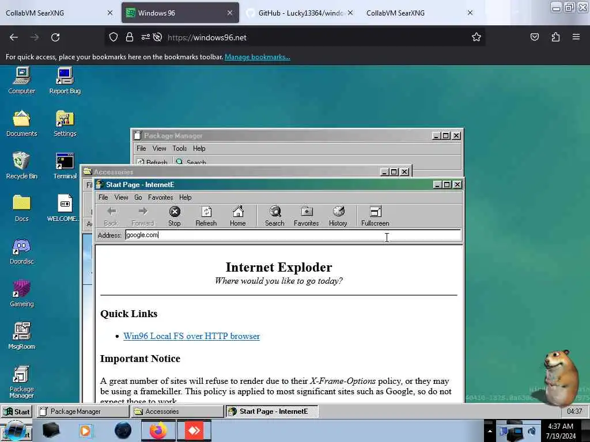Open Firefox from the host taskbar
Viewport: 590px width, 442px height.
[x=158, y=430]
